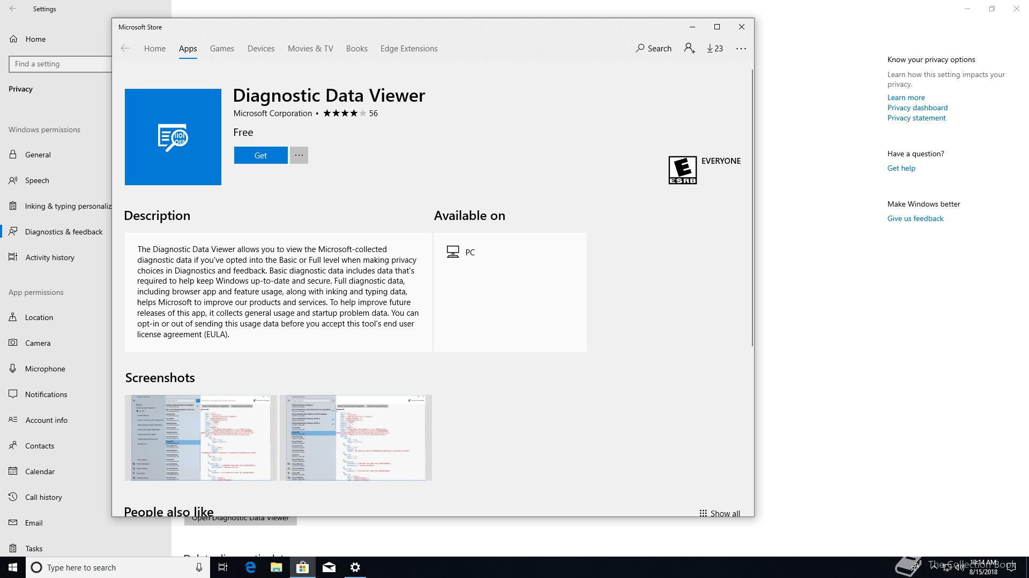This screenshot has width=1029, height=578.
Task: Click the Cortana circle search icon
Action: (x=36, y=567)
